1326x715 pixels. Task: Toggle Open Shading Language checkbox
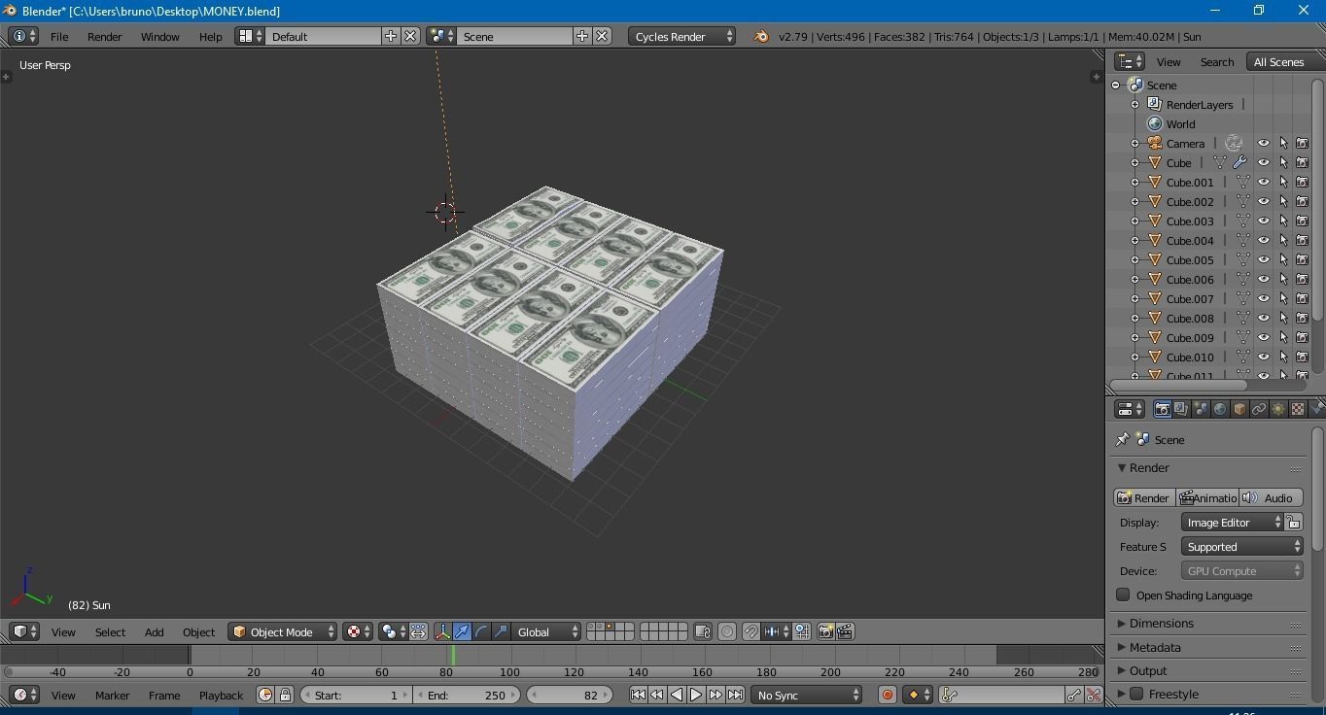(x=1121, y=596)
